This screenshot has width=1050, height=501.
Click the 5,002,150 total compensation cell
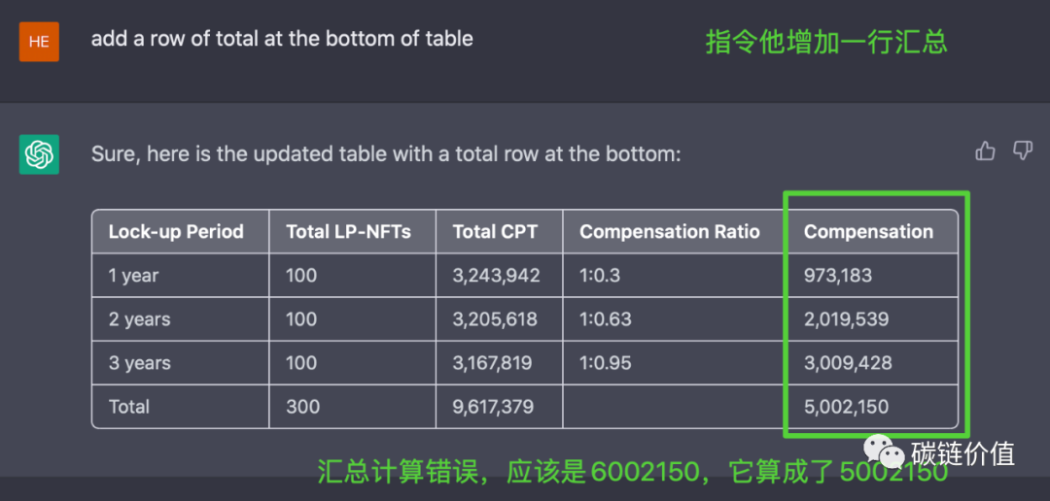(847, 406)
